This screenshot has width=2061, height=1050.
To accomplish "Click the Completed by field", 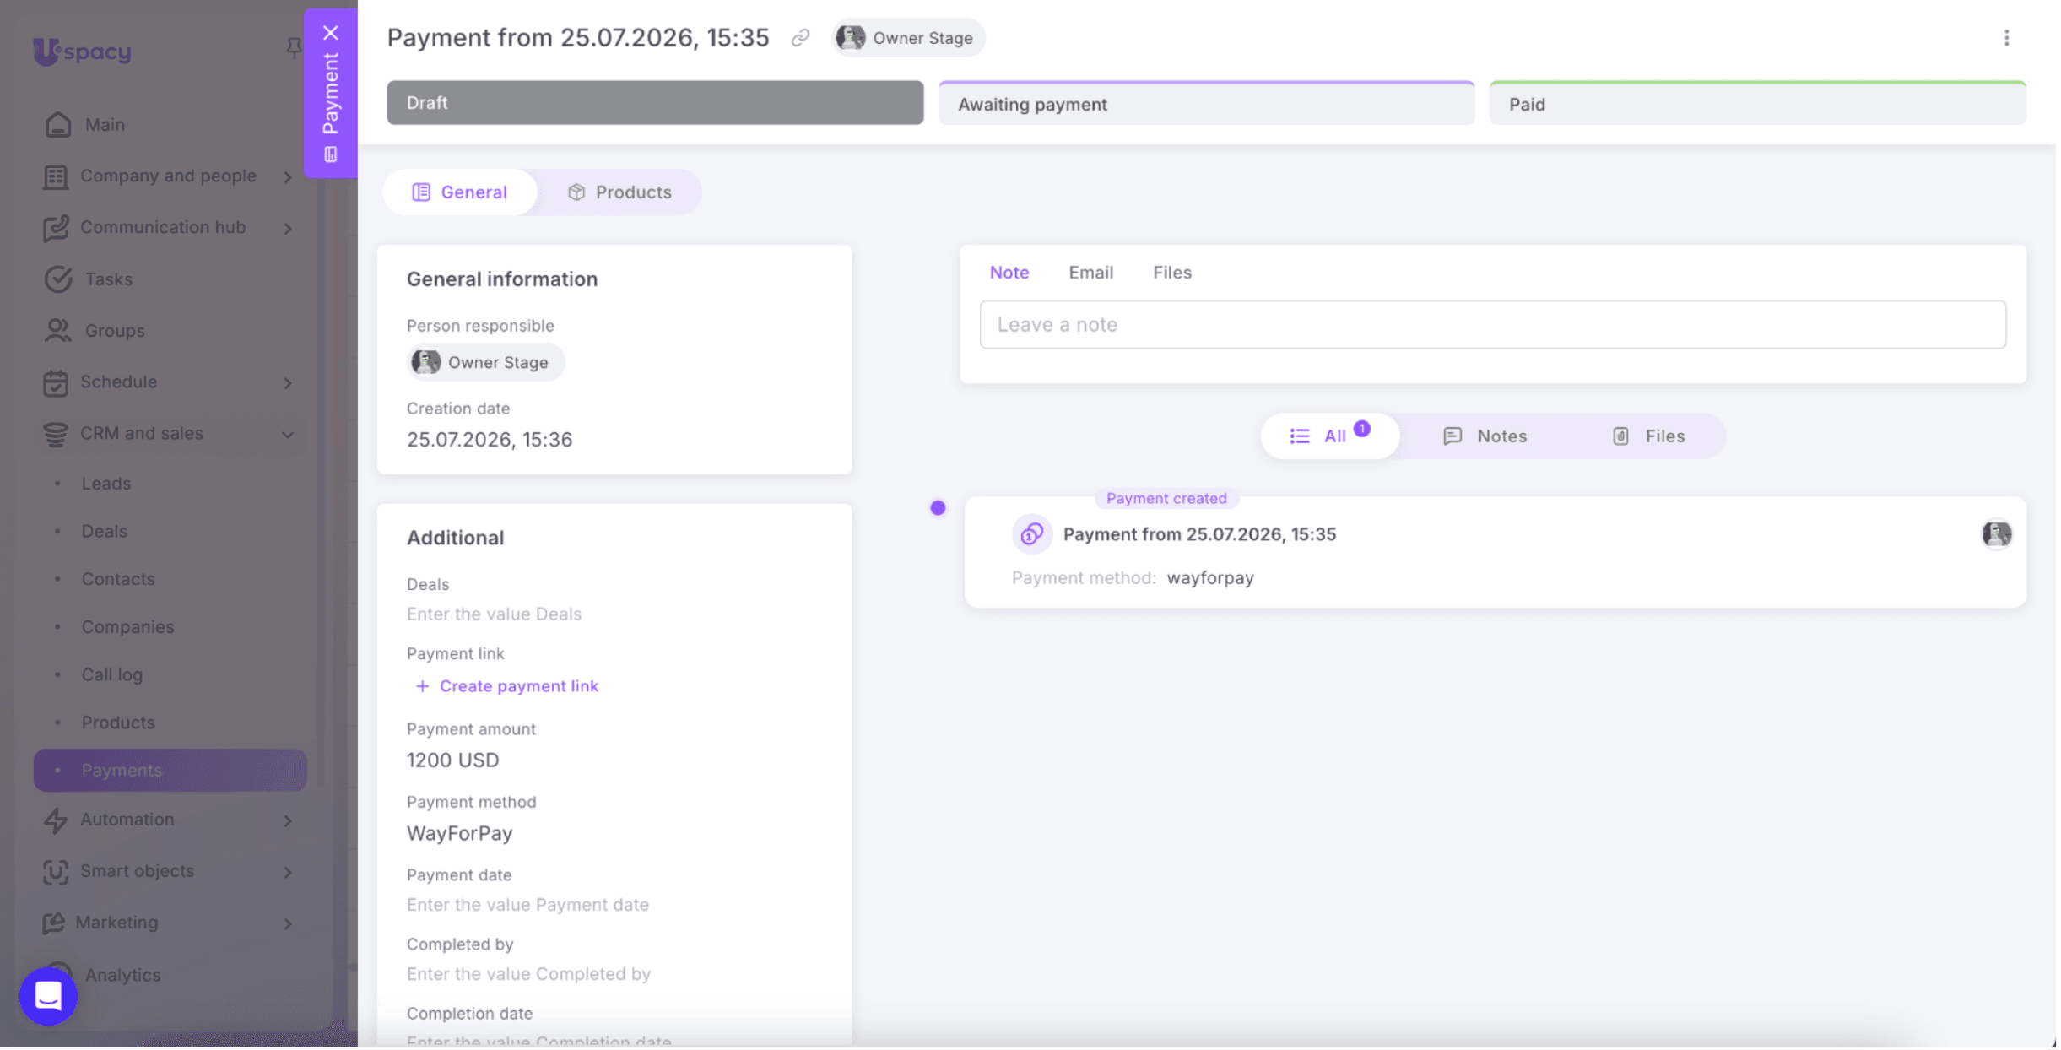I will coord(528,975).
